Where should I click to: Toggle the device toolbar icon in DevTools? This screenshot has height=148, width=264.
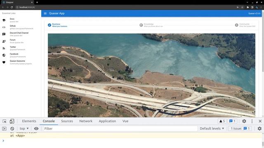[12, 121]
